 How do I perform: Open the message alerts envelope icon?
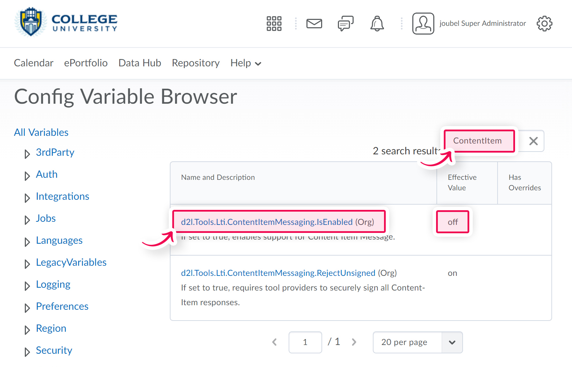pos(314,24)
